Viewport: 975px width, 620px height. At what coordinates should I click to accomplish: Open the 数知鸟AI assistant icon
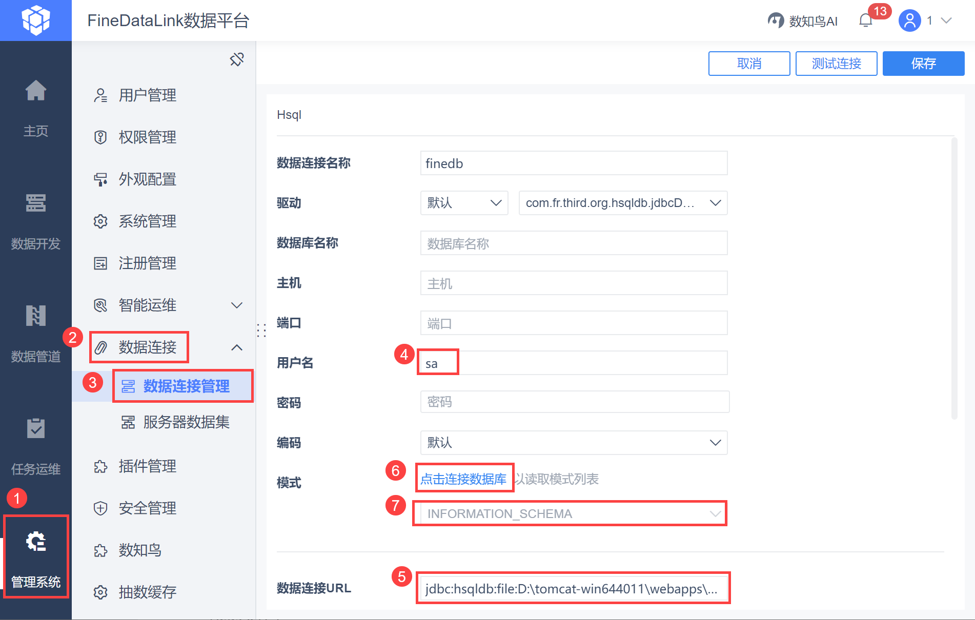tap(776, 20)
